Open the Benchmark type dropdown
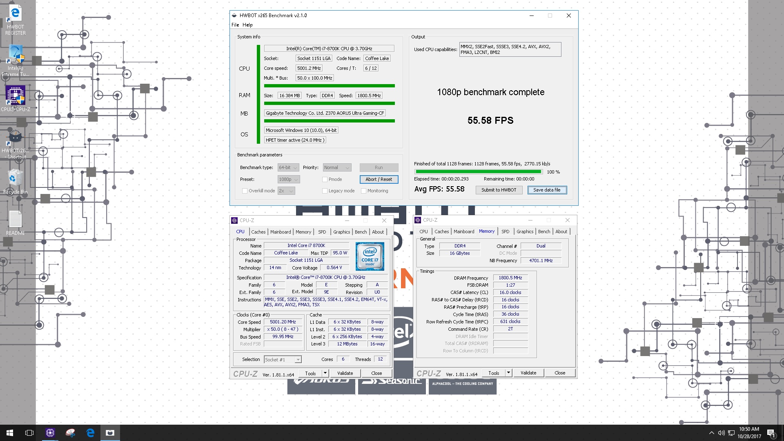 point(288,167)
